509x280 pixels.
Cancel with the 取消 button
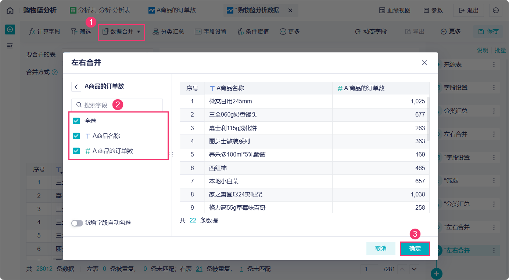pyautogui.click(x=381, y=248)
